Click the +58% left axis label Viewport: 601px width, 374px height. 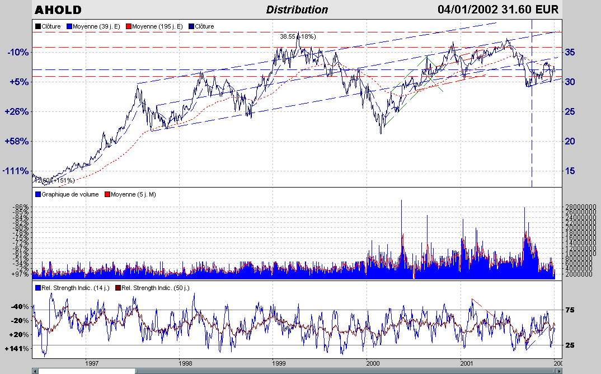click(17, 141)
